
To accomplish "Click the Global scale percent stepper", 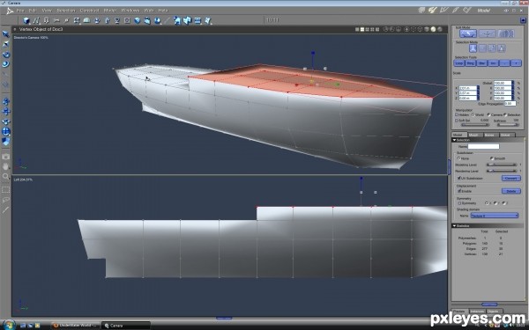I will tap(513, 83).
